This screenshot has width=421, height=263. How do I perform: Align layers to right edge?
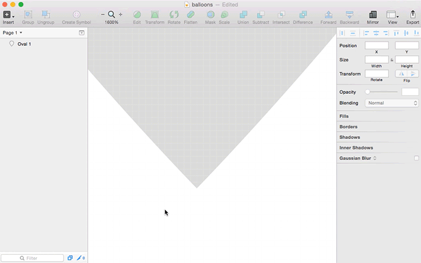pos(386,33)
